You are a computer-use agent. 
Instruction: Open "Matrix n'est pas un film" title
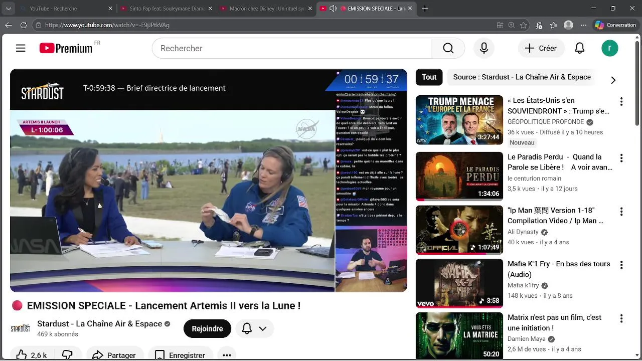coord(555,322)
